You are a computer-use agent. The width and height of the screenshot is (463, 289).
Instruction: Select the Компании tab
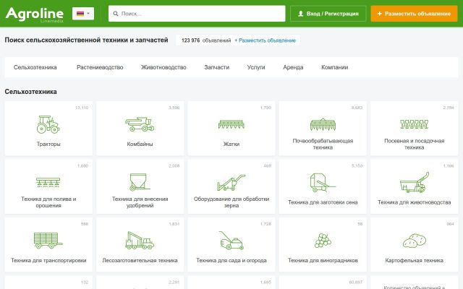(334, 67)
